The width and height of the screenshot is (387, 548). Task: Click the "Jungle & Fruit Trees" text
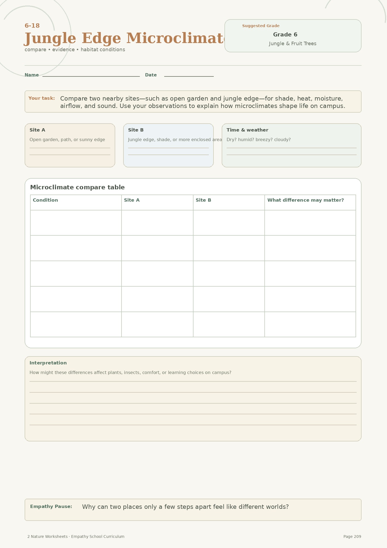click(x=293, y=44)
